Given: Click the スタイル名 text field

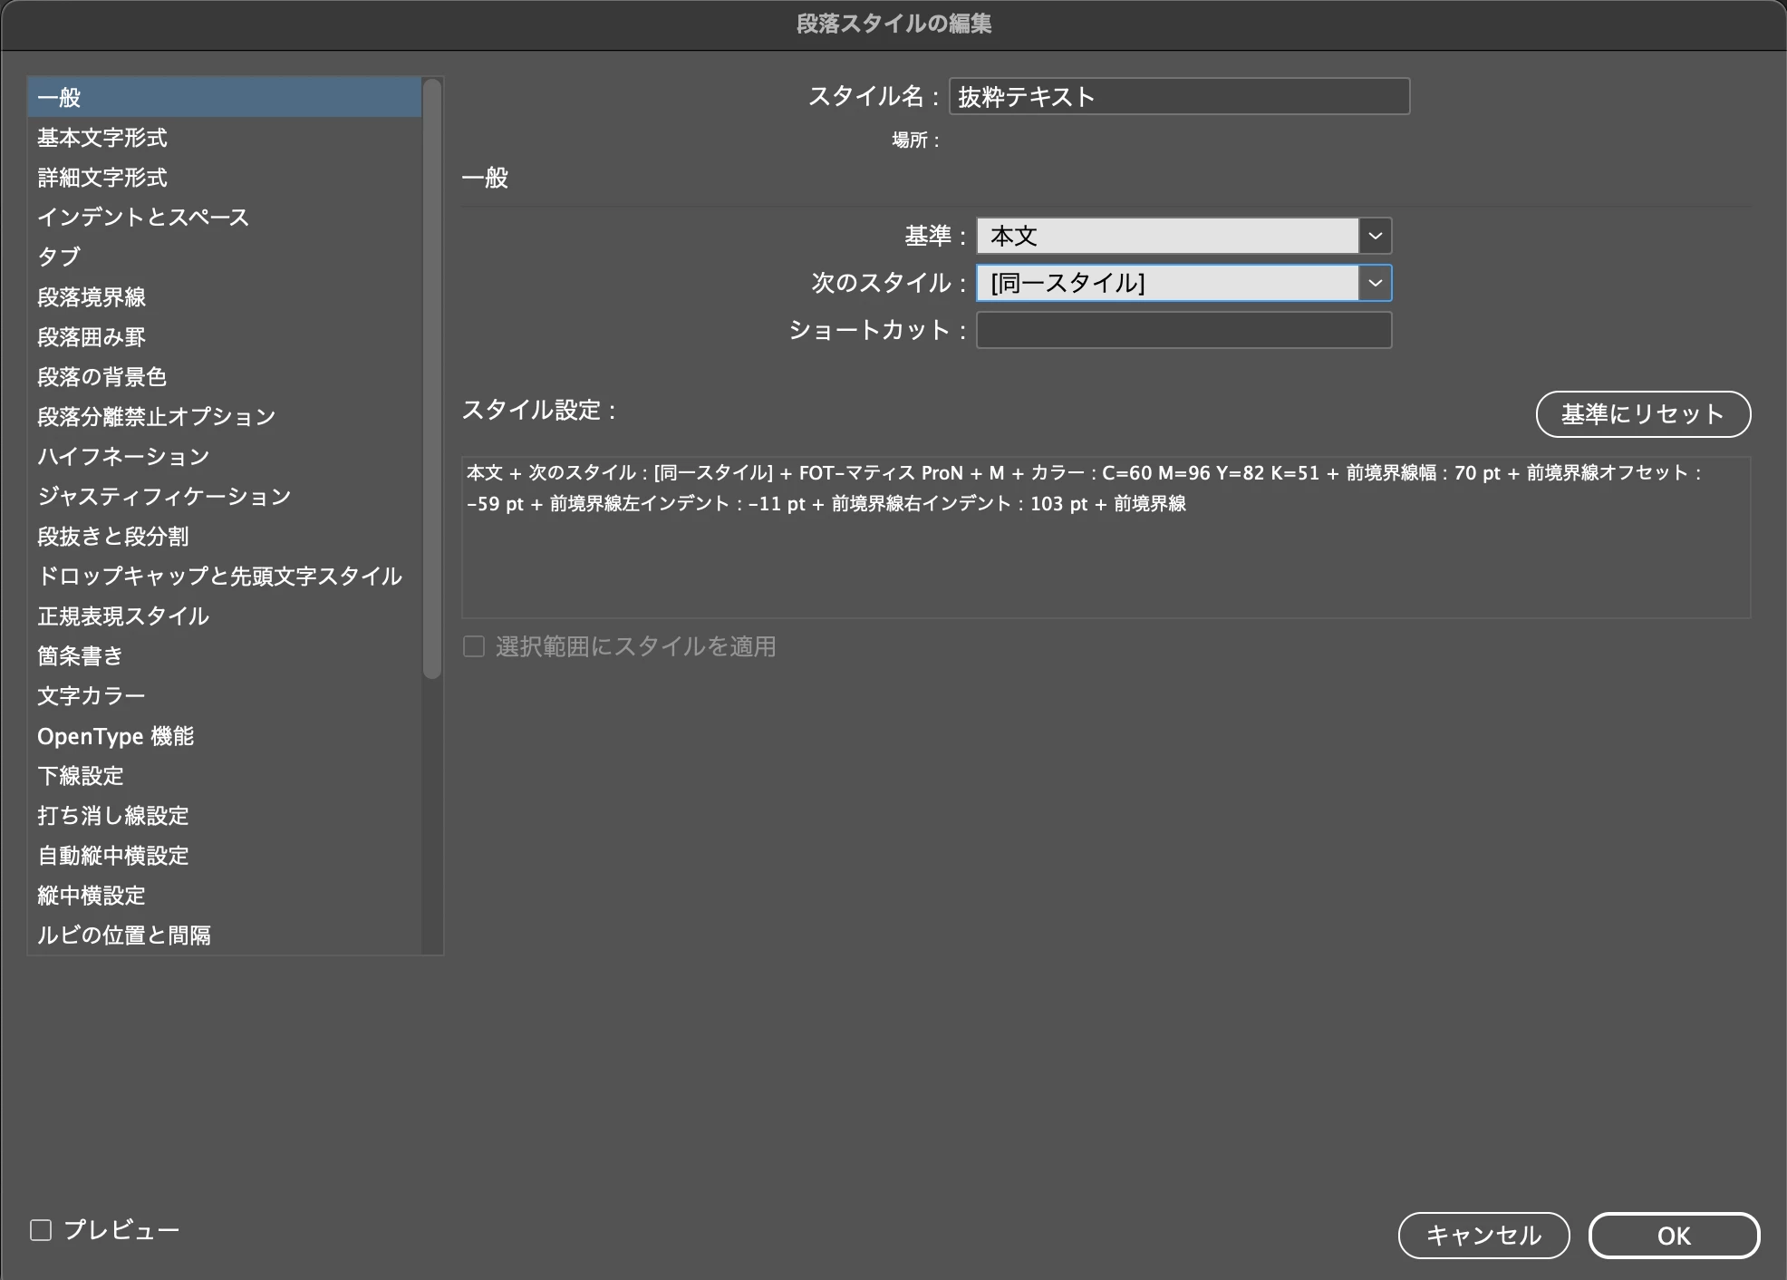Looking at the screenshot, I should tap(1178, 97).
